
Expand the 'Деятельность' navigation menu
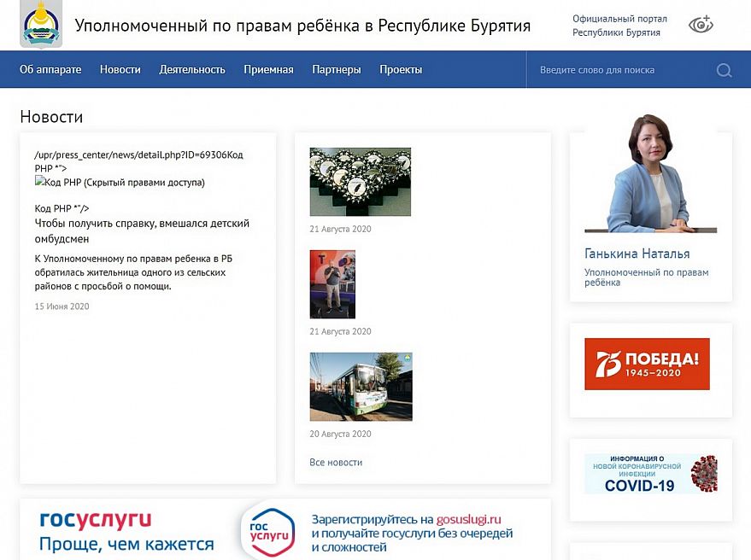click(192, 70)
